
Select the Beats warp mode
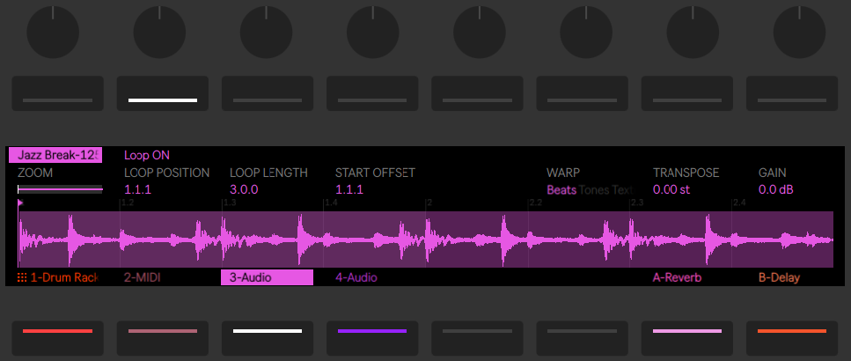tap(561, 190)
